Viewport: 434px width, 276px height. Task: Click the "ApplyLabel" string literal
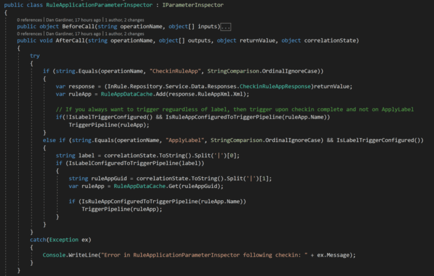click(x=185, y=140)
